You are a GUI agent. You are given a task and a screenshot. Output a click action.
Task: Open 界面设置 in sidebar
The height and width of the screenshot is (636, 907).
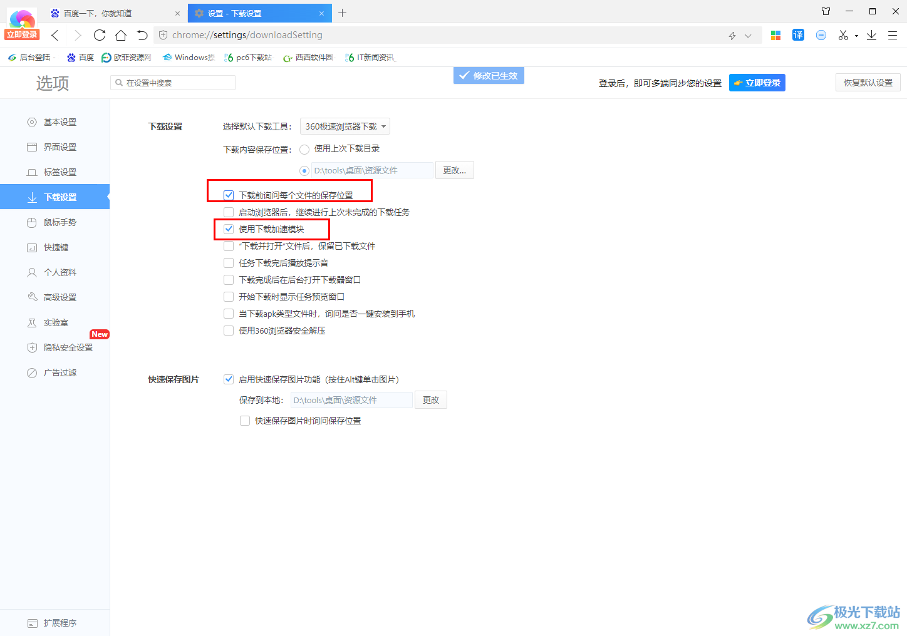tap(54, 147)
